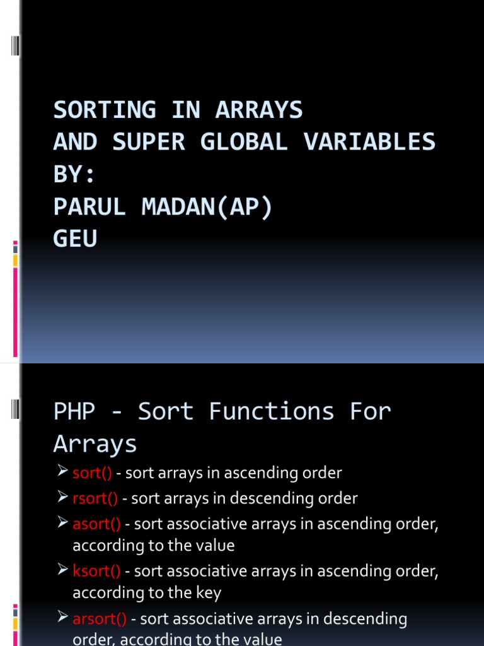This screenshot has height=646, width=484.
Task: Click the arrow bullet before sort()
Action: click(x=62, y=473)
